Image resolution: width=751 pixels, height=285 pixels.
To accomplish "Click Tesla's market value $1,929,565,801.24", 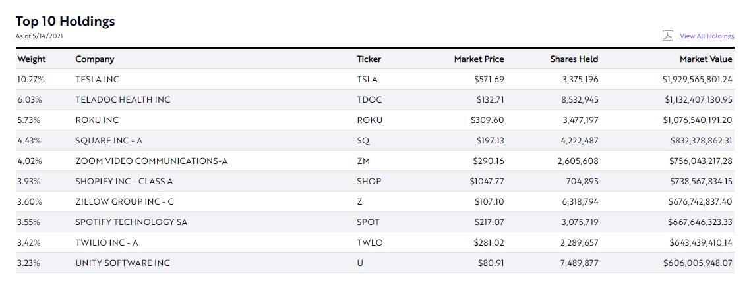I will tap(697, 80).
